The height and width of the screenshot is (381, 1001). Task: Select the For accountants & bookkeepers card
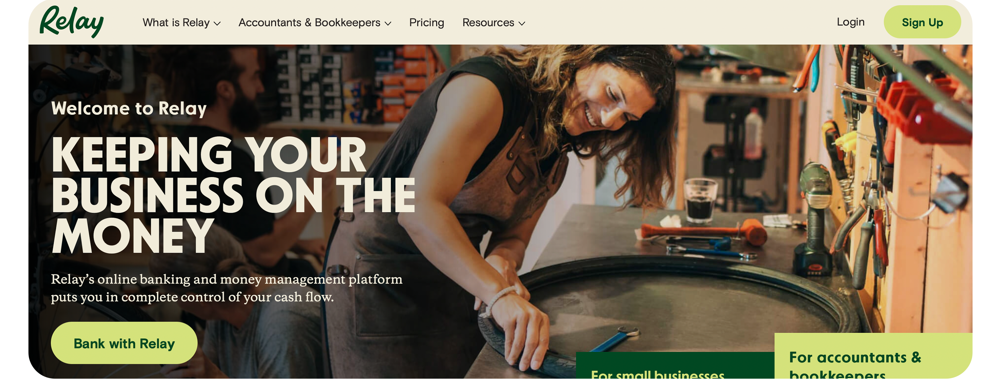(873, 356)
